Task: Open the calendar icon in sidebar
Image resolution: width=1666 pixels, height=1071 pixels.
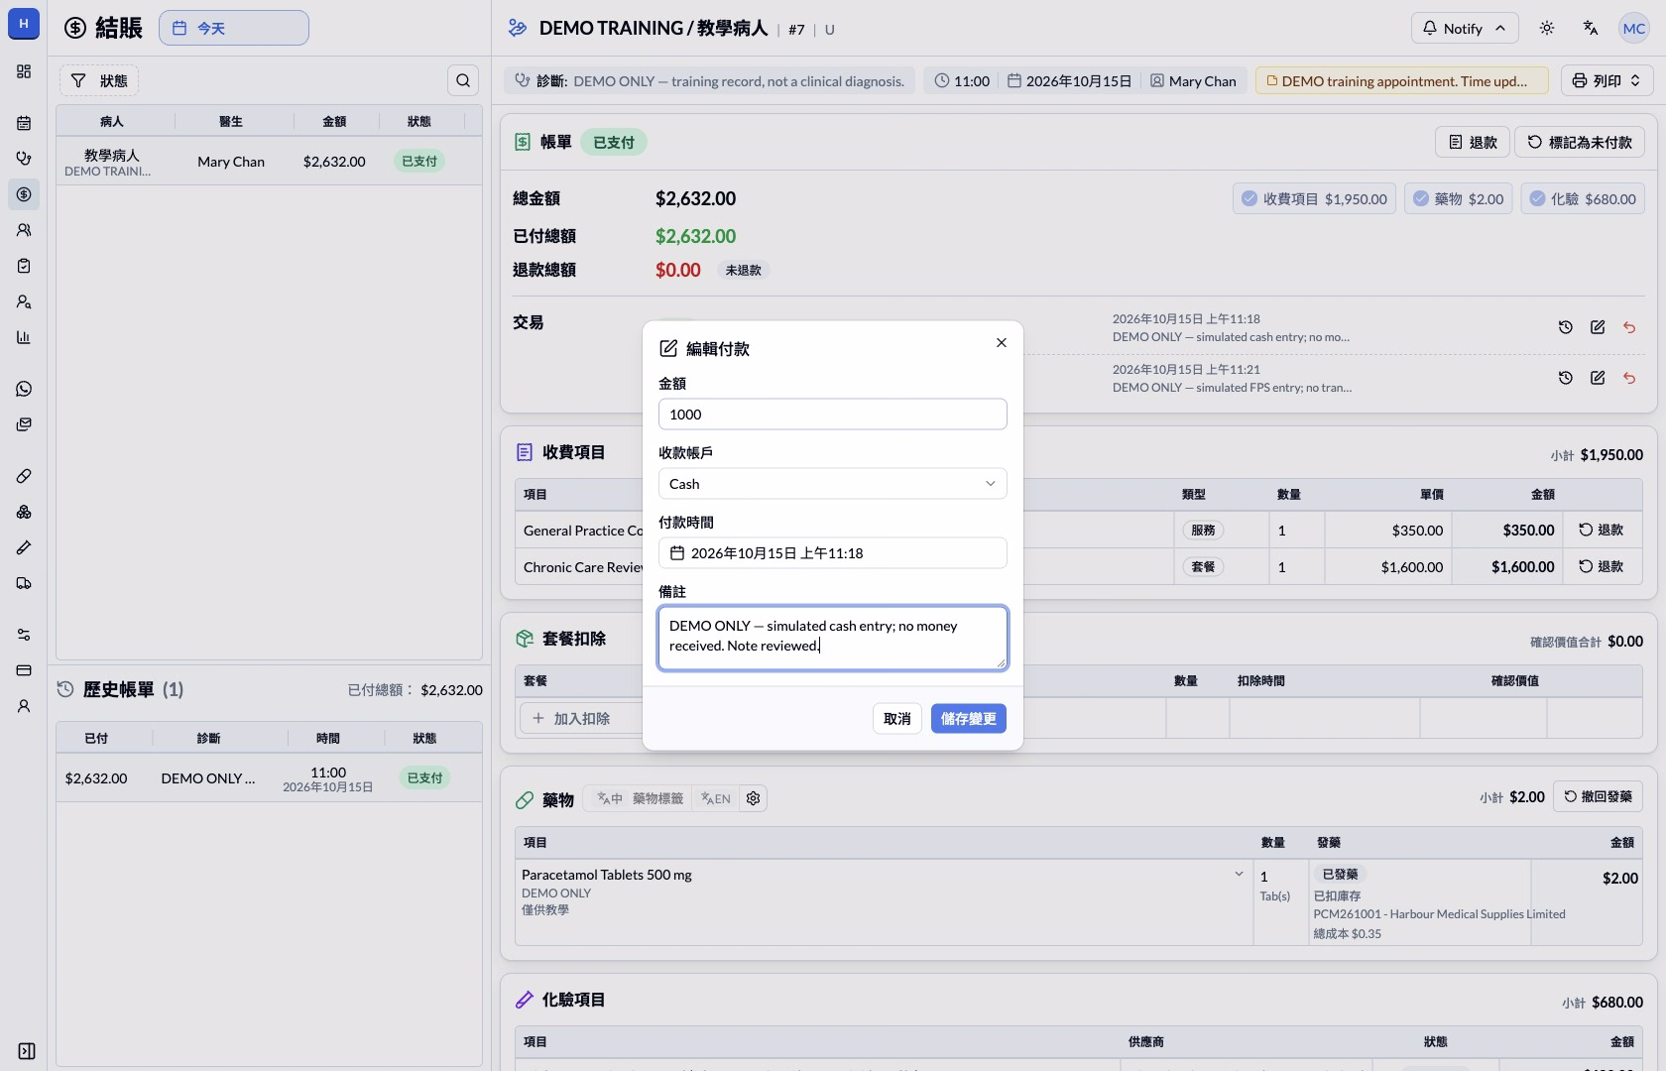Action: tap(24, 123)
